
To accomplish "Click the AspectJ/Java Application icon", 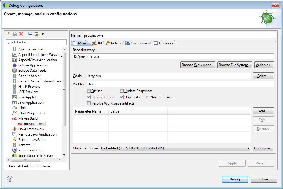I will [x=14, y=60].
